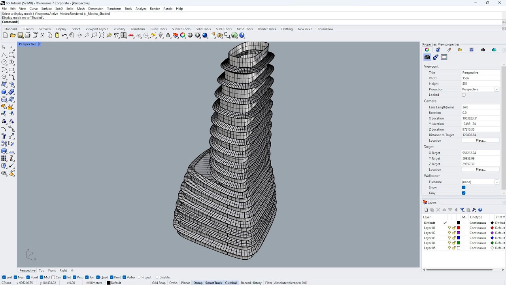The image size is (506, 285).
Task: Toggle the lock icon of Layer 02
Action: click(x=454, y=233)
